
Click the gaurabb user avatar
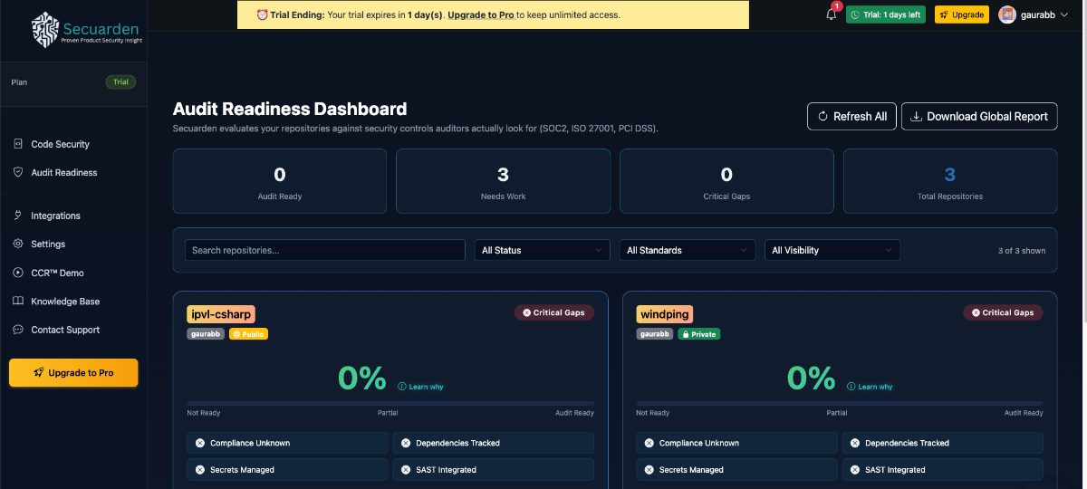click(1006, 14)
